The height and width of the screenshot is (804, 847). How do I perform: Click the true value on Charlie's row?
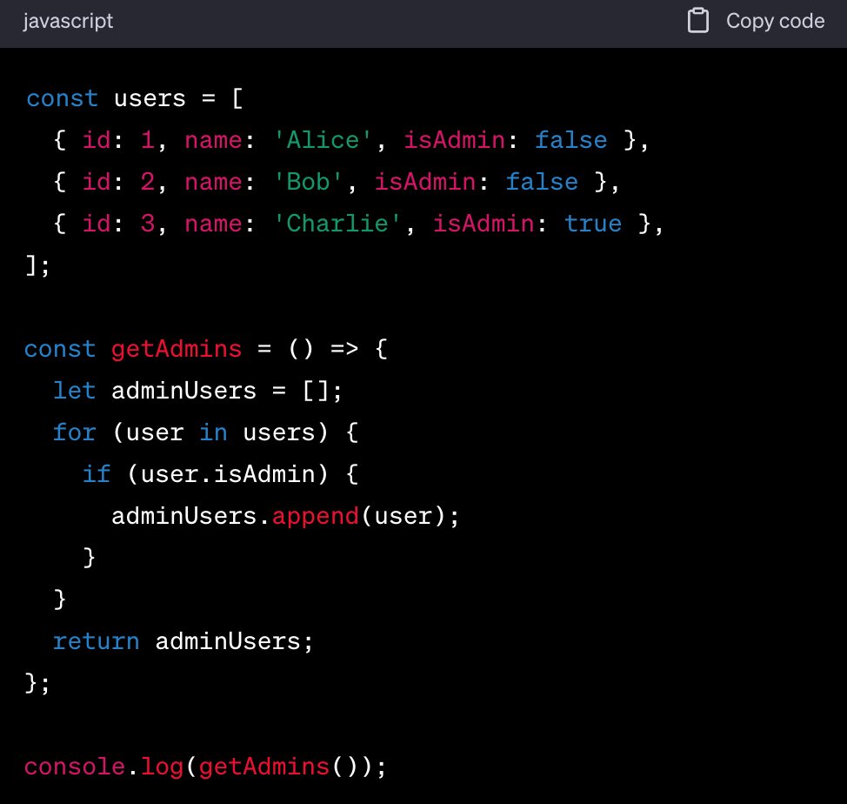[x=592, y=224]
